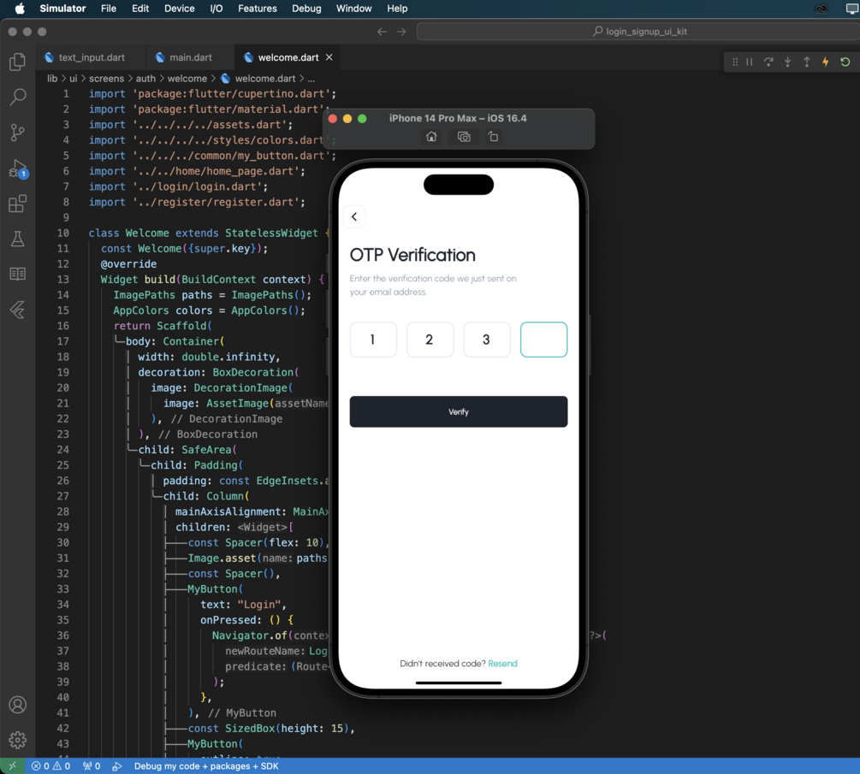The height and width of the screenshot is (774, 860).
Task: Select the third OTP digit box
Action: 487,340
